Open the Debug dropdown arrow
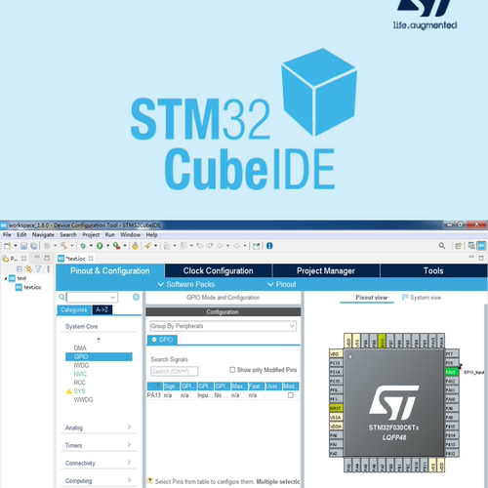 point(91,246)
